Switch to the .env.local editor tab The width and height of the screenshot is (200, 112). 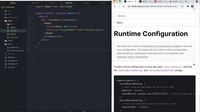pos(86,3)
